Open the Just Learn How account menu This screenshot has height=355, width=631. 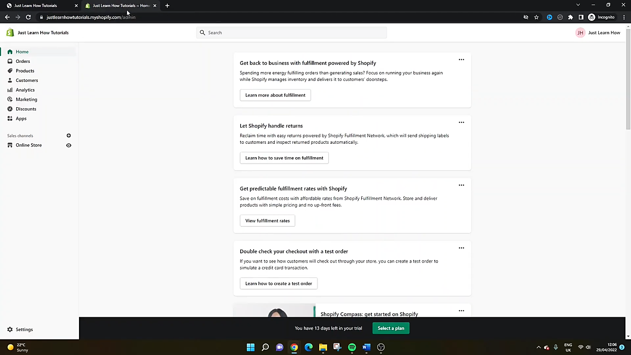(598, 33)
